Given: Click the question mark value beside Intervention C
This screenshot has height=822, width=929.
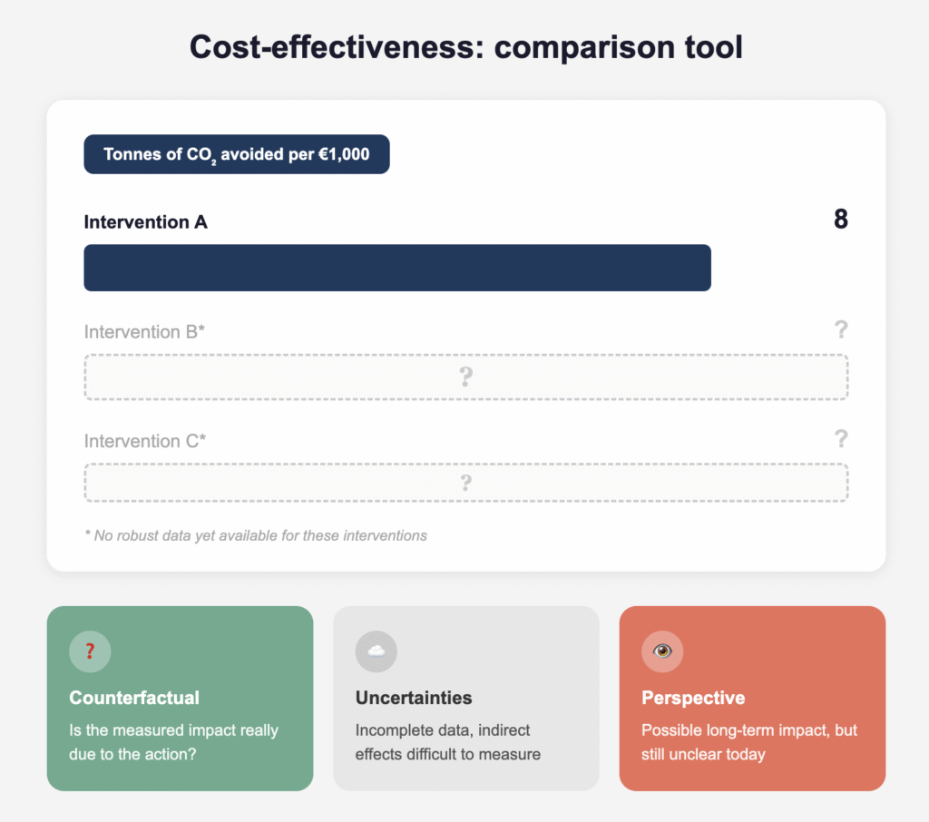Looking at the screenshot, I should pos(841,439).
